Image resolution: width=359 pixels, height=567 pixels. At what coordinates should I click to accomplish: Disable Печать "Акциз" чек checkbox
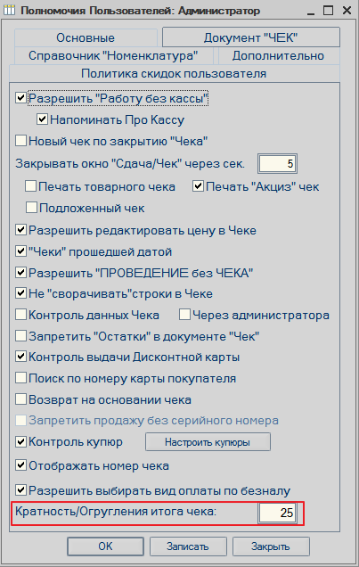click(x=198, y=186)
